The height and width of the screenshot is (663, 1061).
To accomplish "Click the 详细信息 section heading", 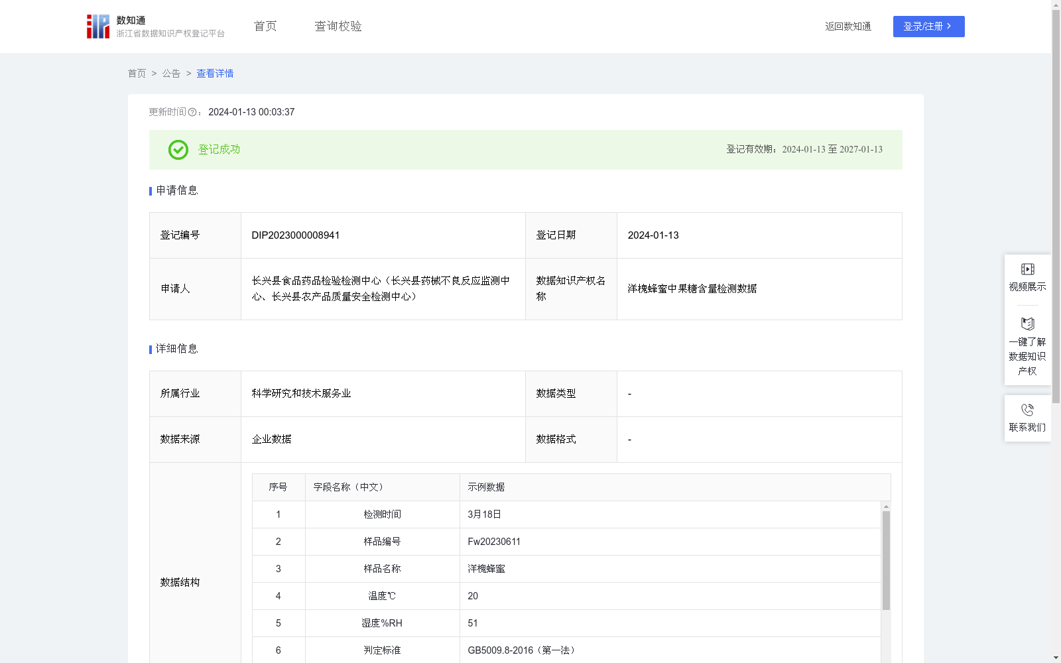I will [176, 349].
